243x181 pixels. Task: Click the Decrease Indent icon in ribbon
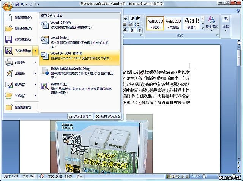132,18
